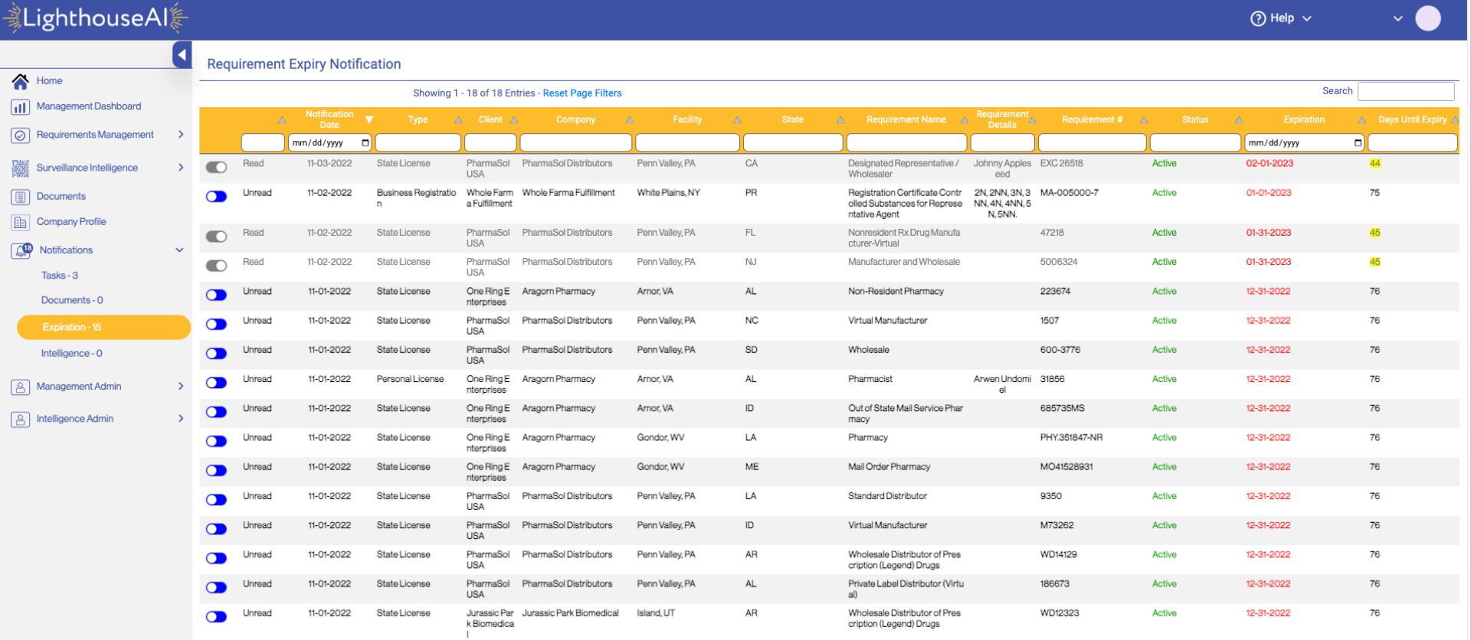Open the user avatar profile
1471x640 pixels.
(1428, 18)
